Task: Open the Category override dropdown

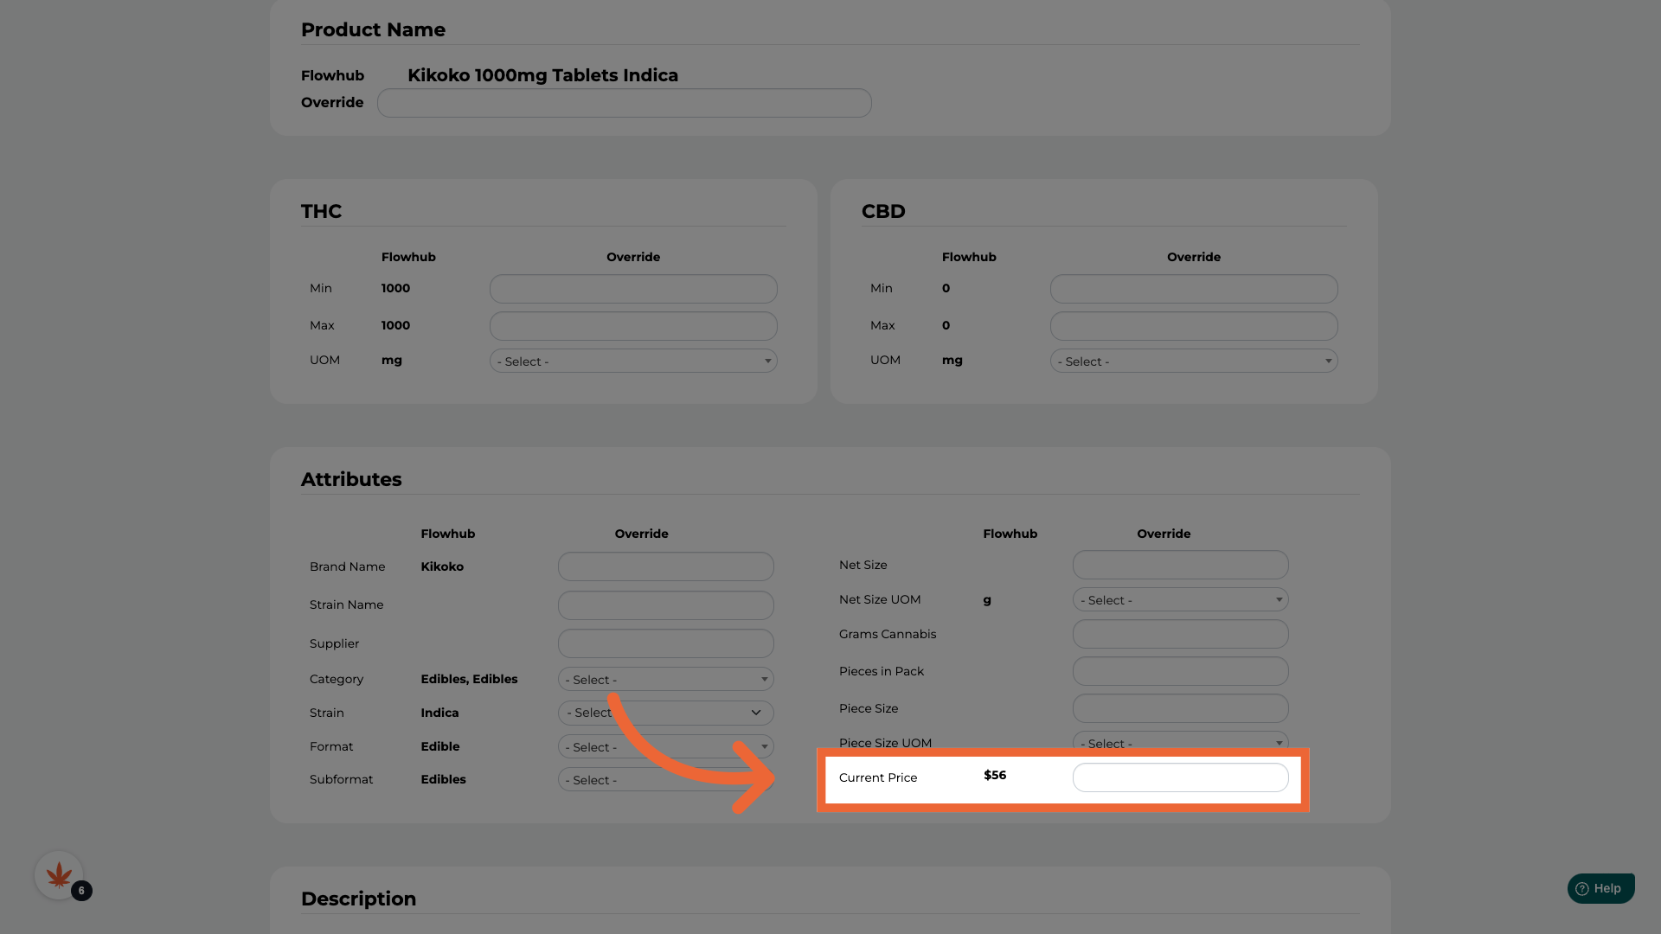Action: coord(665,680)
